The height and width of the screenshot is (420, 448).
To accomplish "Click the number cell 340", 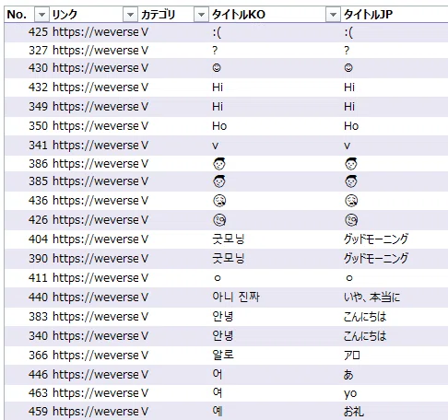I will click(x=39, y=336).
